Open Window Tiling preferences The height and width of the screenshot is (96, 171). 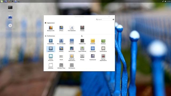click(61, 66)
